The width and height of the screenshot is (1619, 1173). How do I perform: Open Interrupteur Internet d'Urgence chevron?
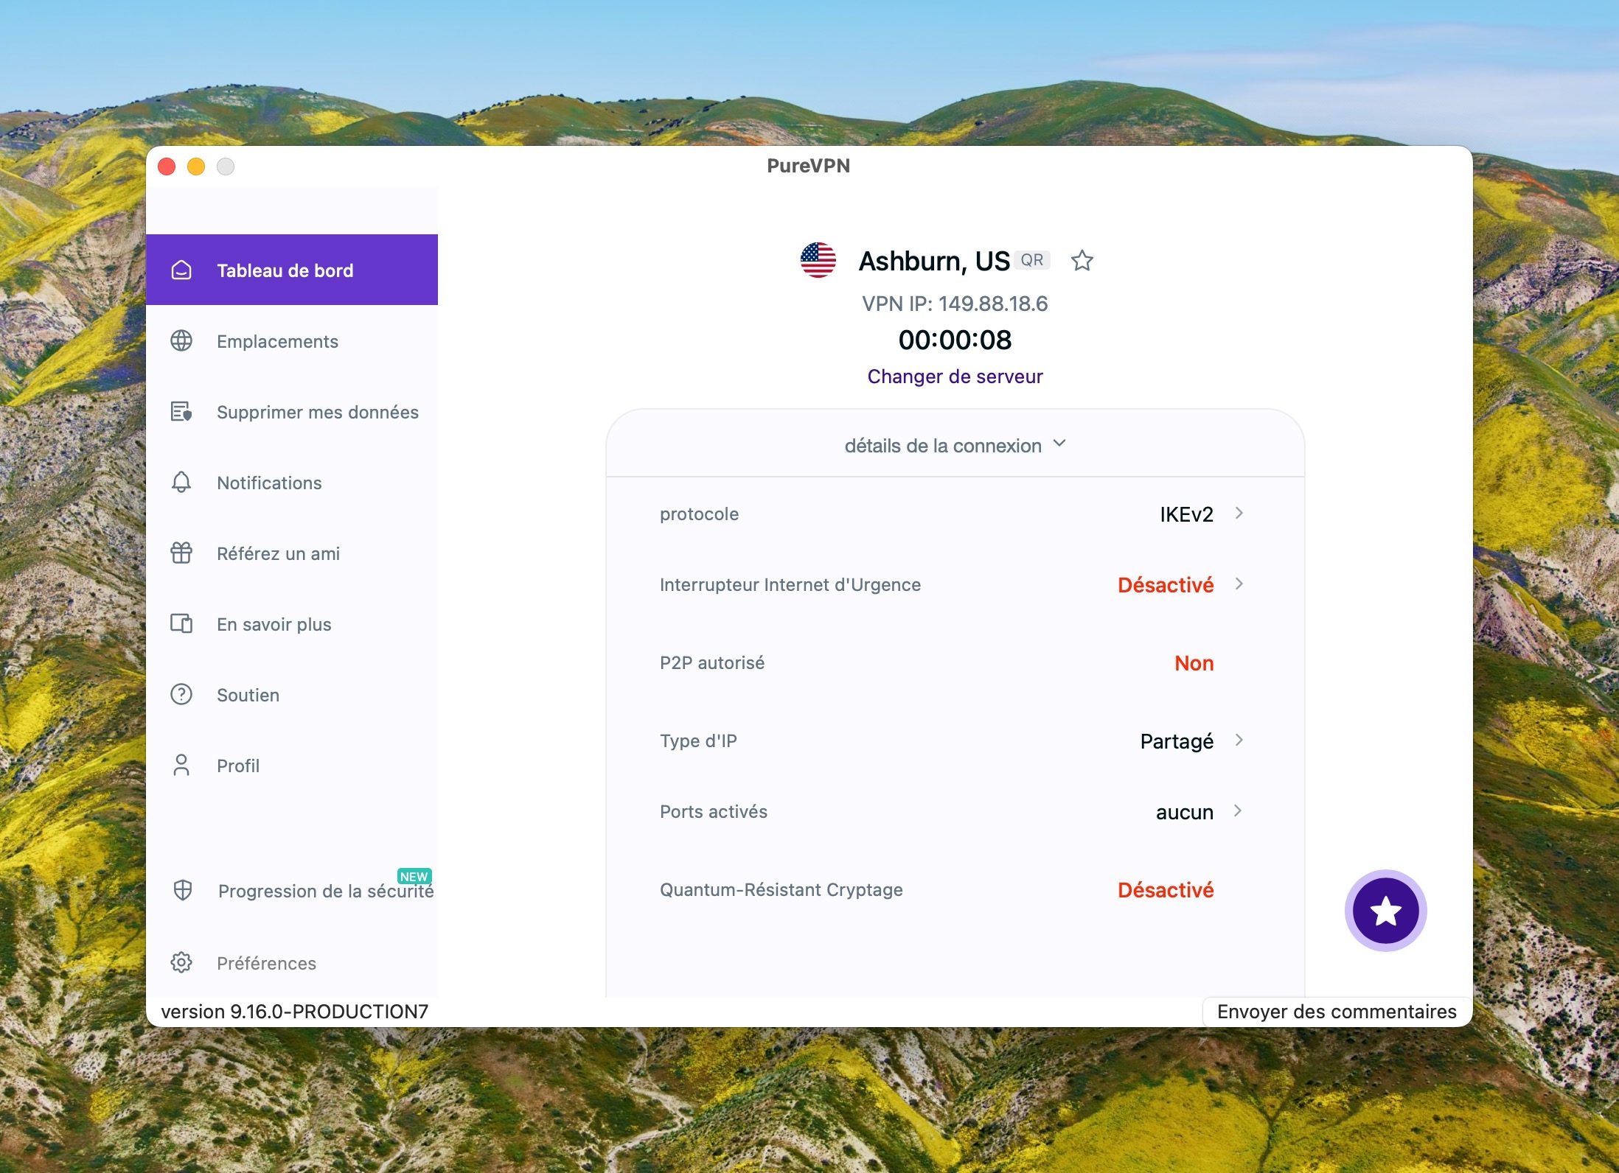pyautogui.click(x=1239, y=584)
